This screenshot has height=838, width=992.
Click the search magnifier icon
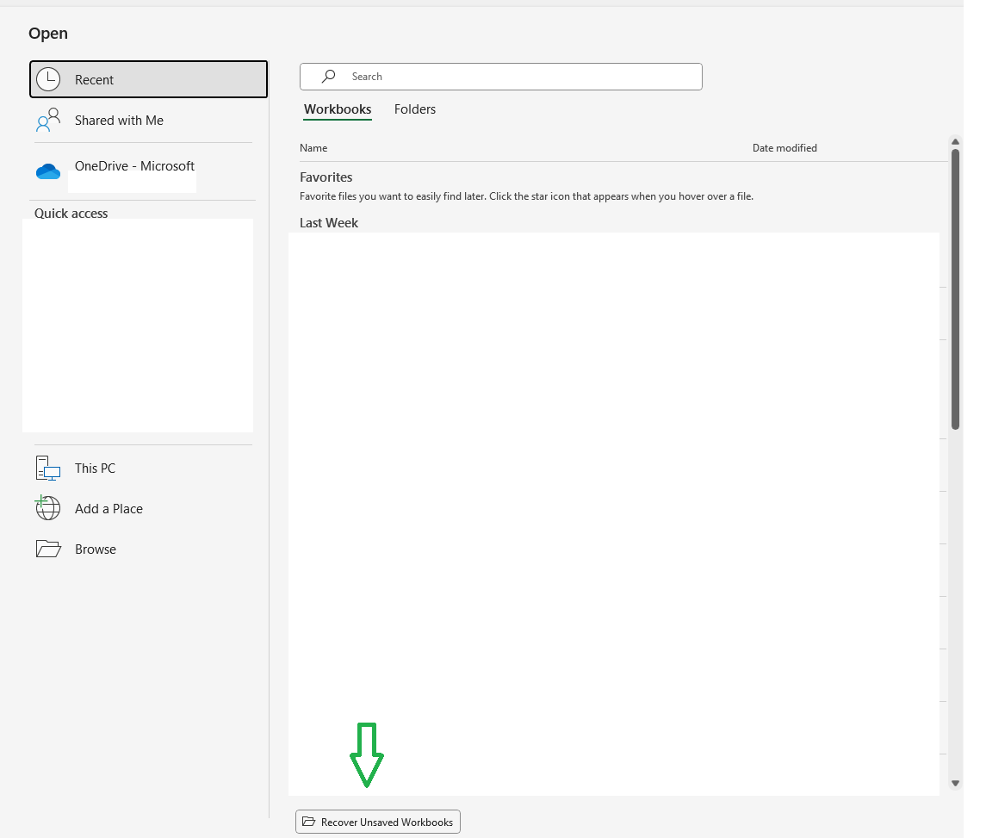coord(327,77)
